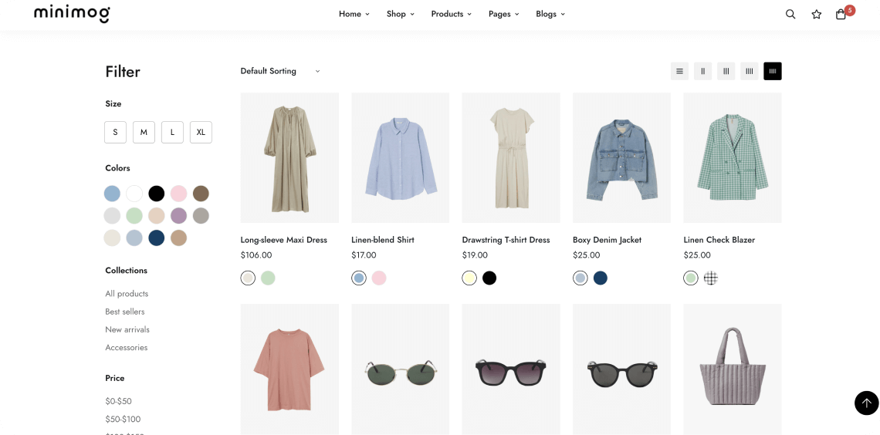This screenshot has height=435, width=880.
Task: Pick beige variant of Maxi Dress
Action: tap(248, 278)
